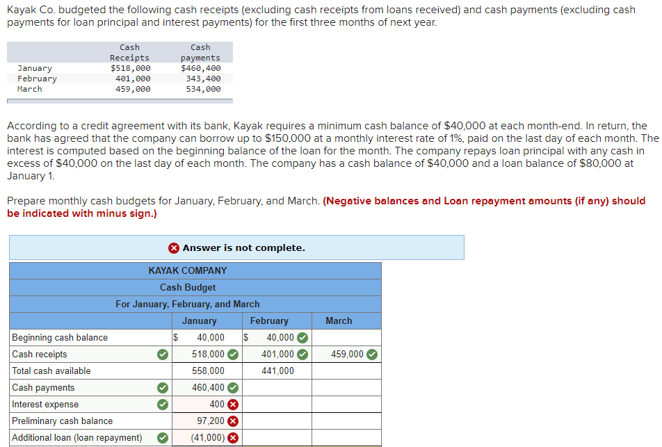Select March total cash available cell

[346, 371]
